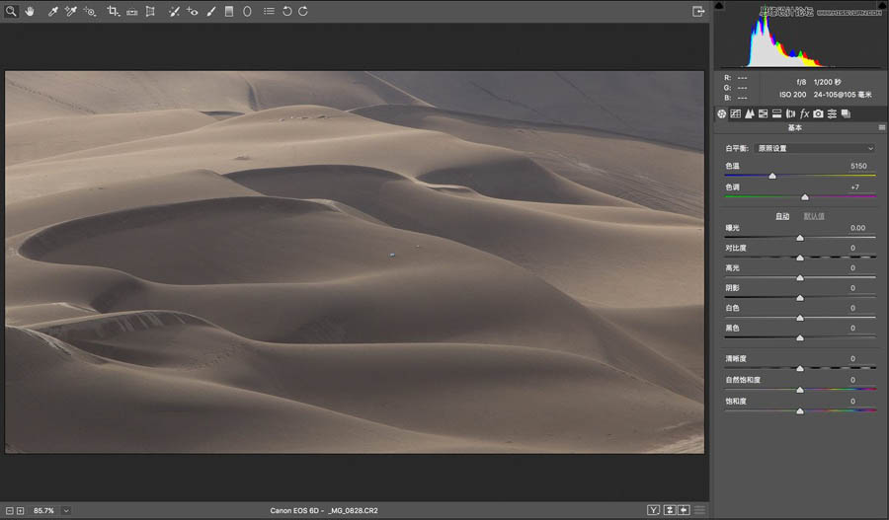Open the 基本 panel options menu
Screen dimensions: 889x520
[x=881, y=128]
